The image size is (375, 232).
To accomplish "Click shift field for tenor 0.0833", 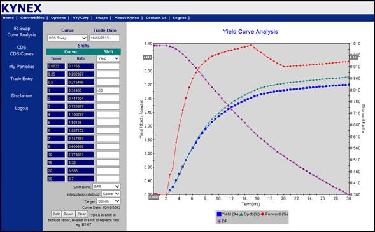I will click(108, 66).
